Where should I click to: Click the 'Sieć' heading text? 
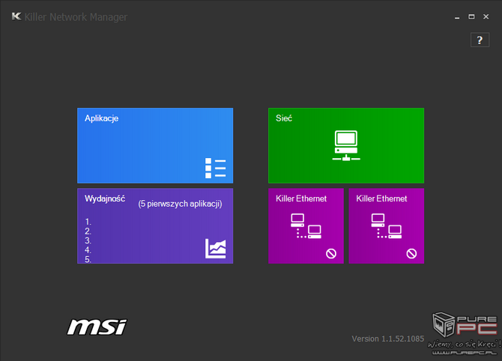click(x=284, y=118)
